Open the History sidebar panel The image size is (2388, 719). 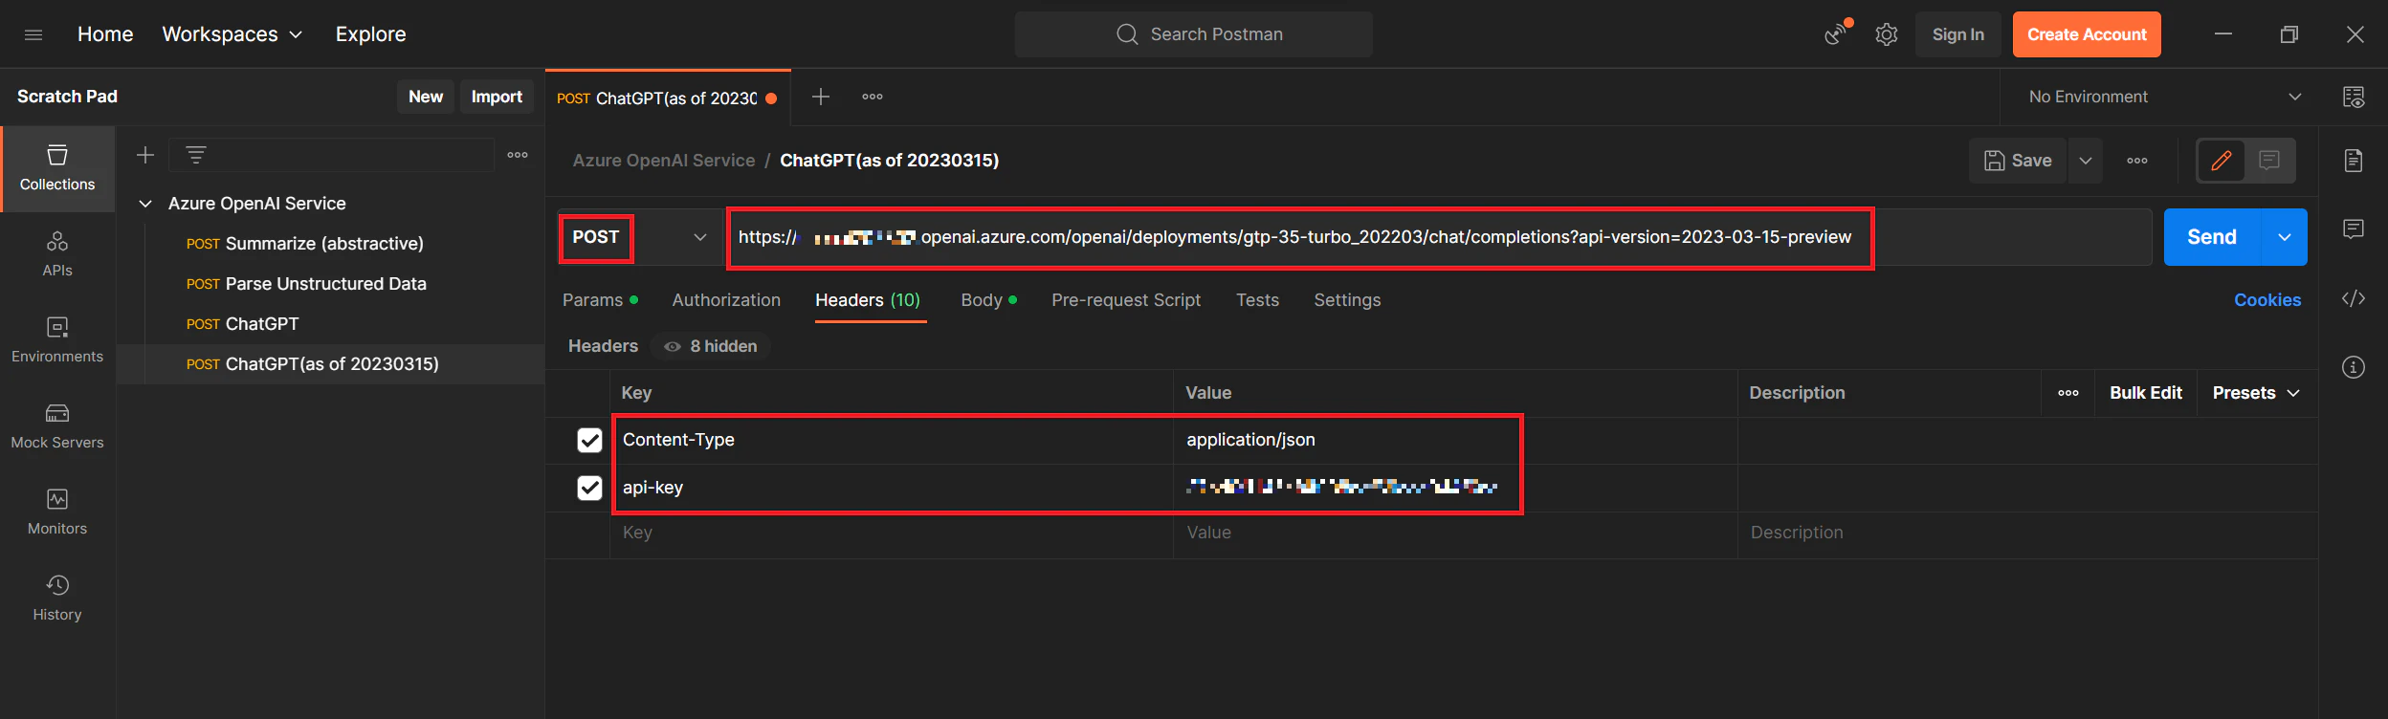click(x=57, y=599)
